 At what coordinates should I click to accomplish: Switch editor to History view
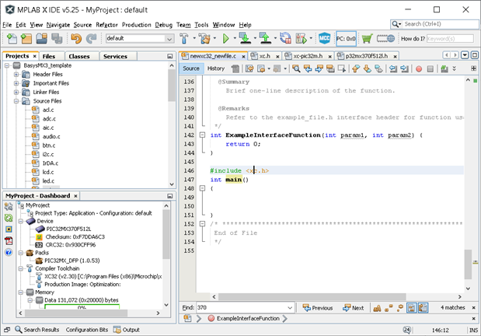click(216, 68)
